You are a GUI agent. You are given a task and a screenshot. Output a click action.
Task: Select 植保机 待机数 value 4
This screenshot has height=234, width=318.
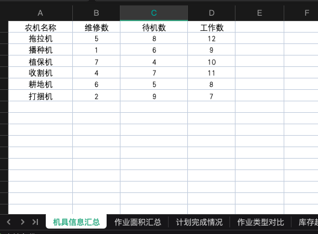click(154, 62)
